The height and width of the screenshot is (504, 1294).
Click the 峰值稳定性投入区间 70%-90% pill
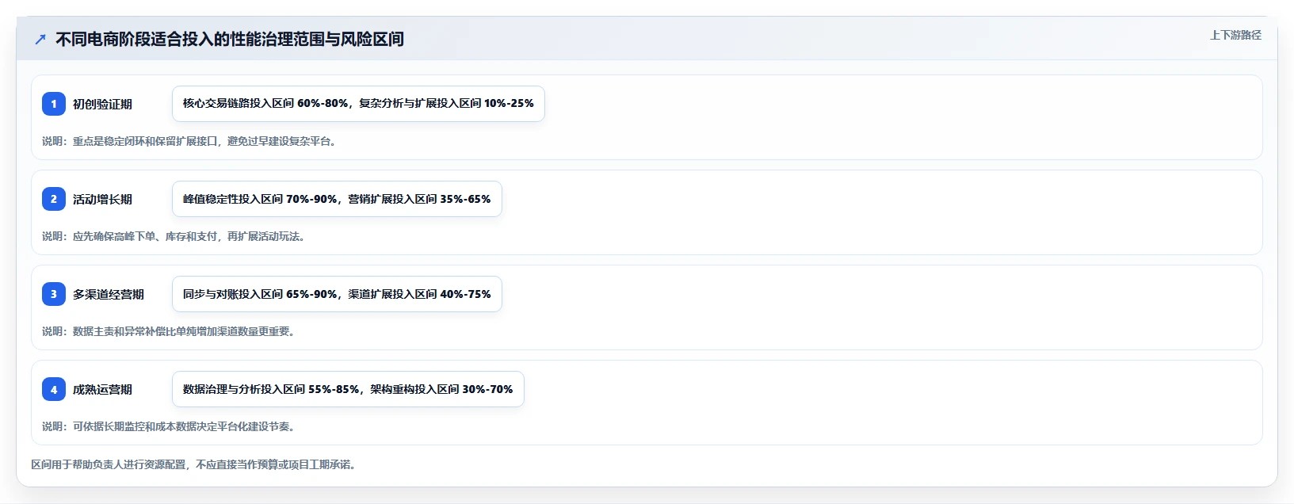pyautogui.click(x=337, y=199)
